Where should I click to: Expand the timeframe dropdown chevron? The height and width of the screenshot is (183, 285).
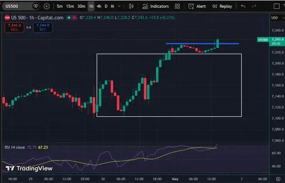[x=119, y=6]
